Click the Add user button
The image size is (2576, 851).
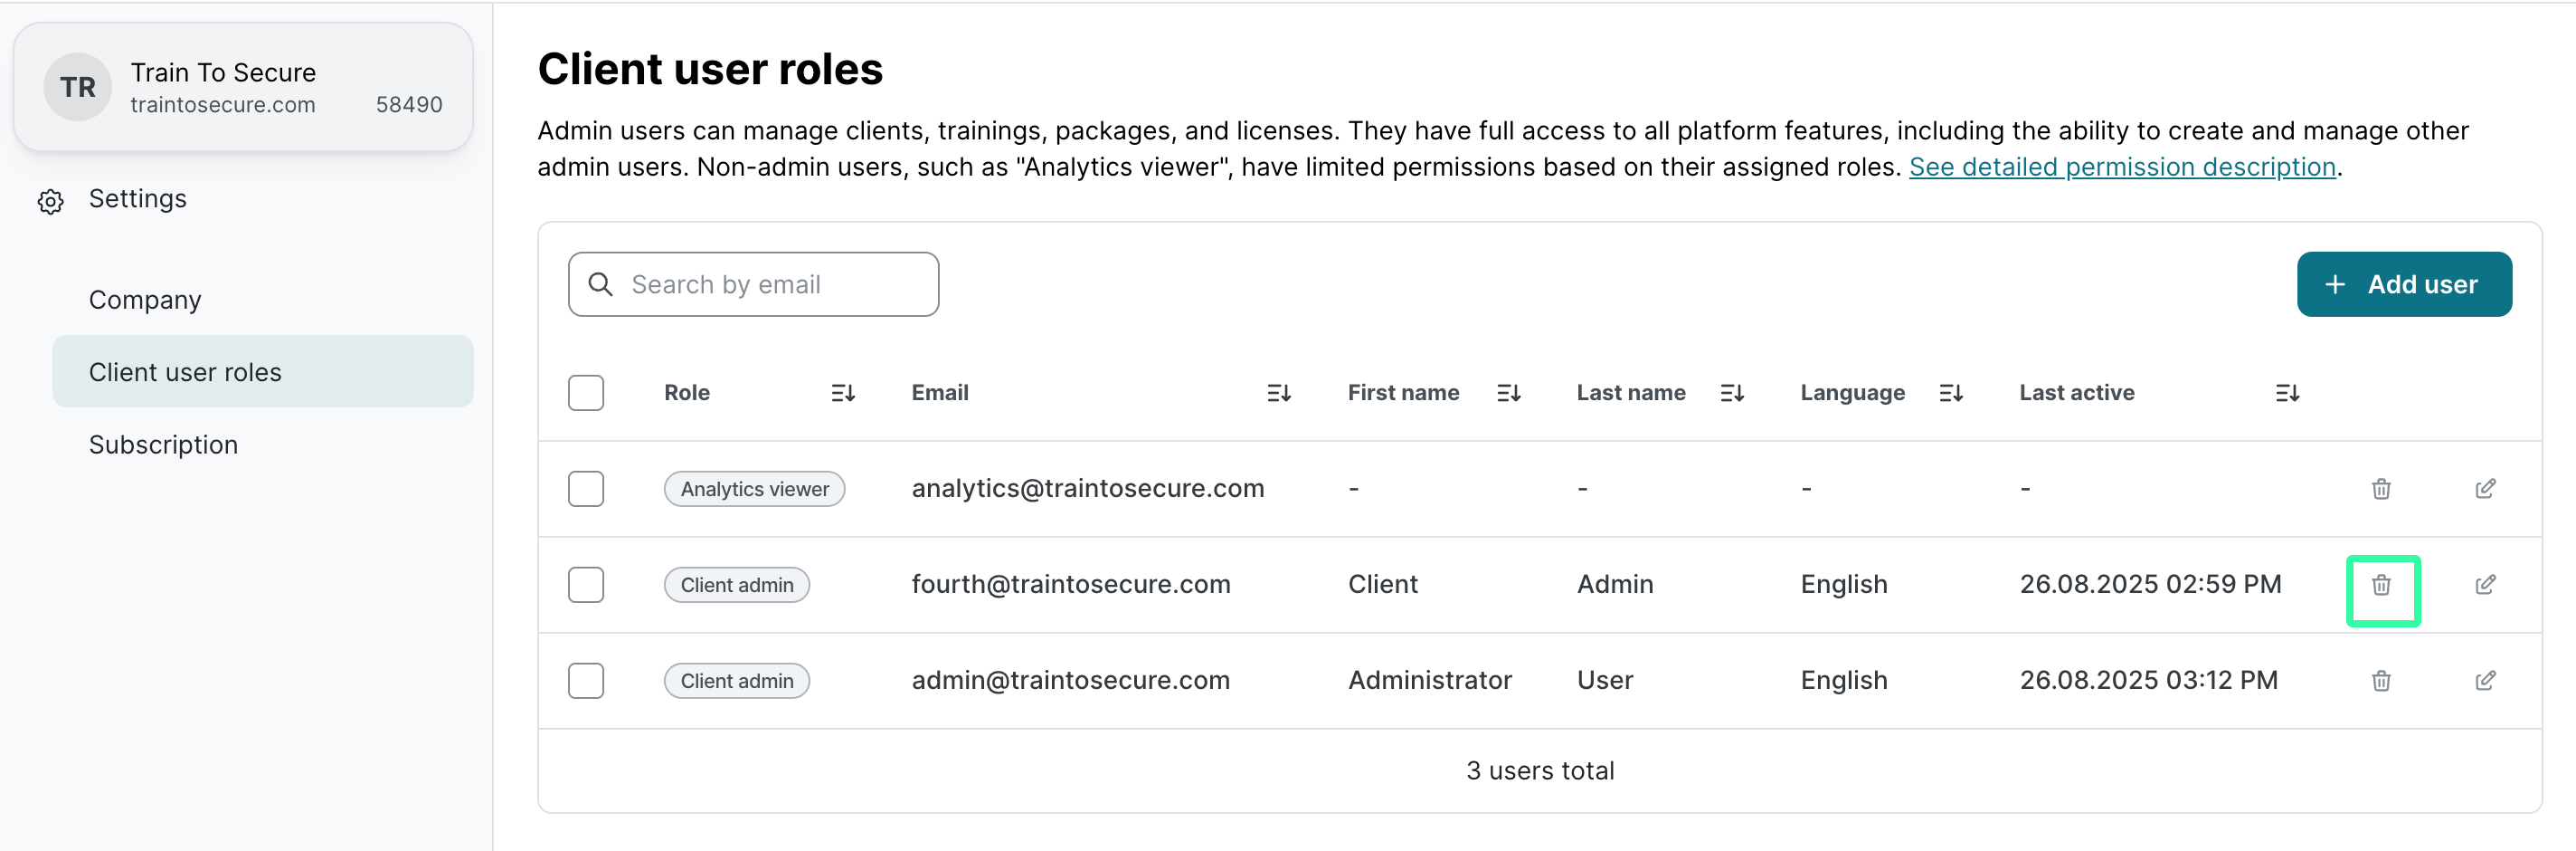point(2403,284)
